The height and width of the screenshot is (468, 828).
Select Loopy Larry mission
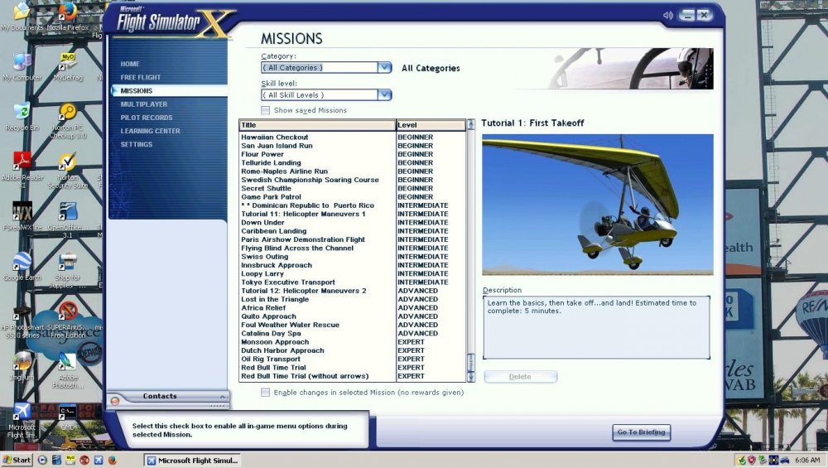pyautogui.click(x=262, y=273)
